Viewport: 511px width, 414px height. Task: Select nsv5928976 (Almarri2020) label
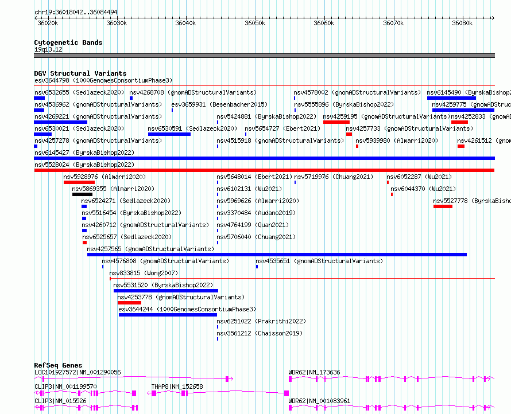coord(104,177)
